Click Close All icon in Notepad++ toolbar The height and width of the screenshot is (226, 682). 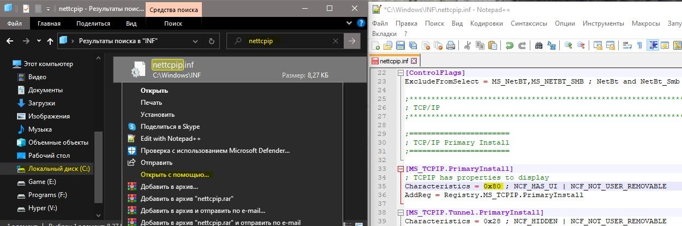click(438, 45)
